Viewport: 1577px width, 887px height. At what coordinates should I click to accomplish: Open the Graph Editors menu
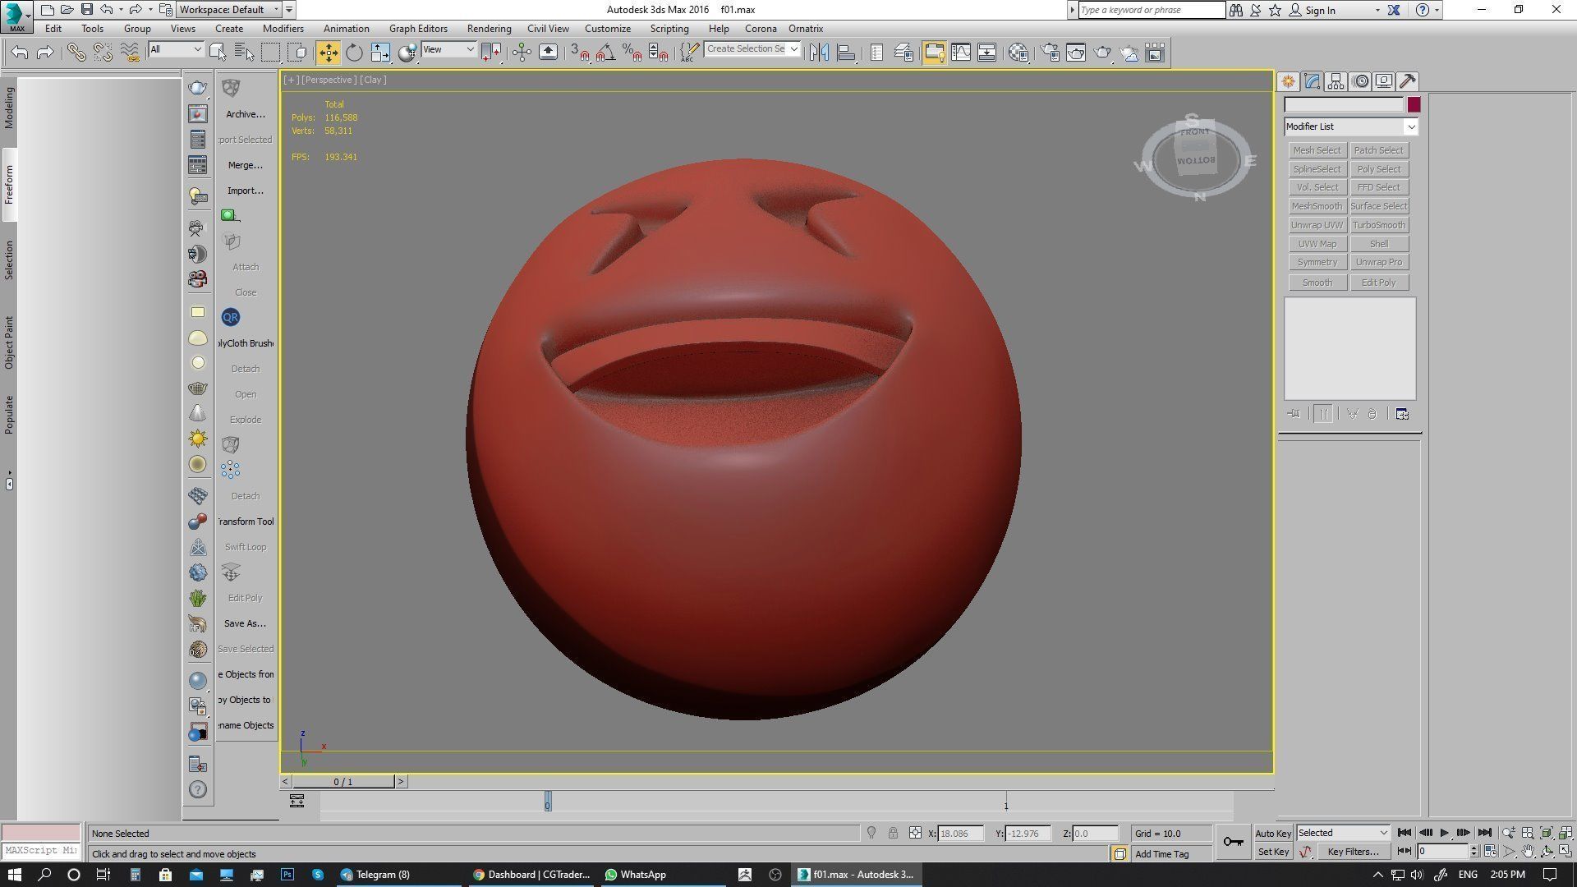tap(418, 28)
